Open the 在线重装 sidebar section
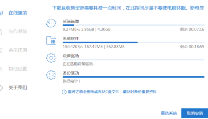208x119 pixels. [x=18, y=13]
